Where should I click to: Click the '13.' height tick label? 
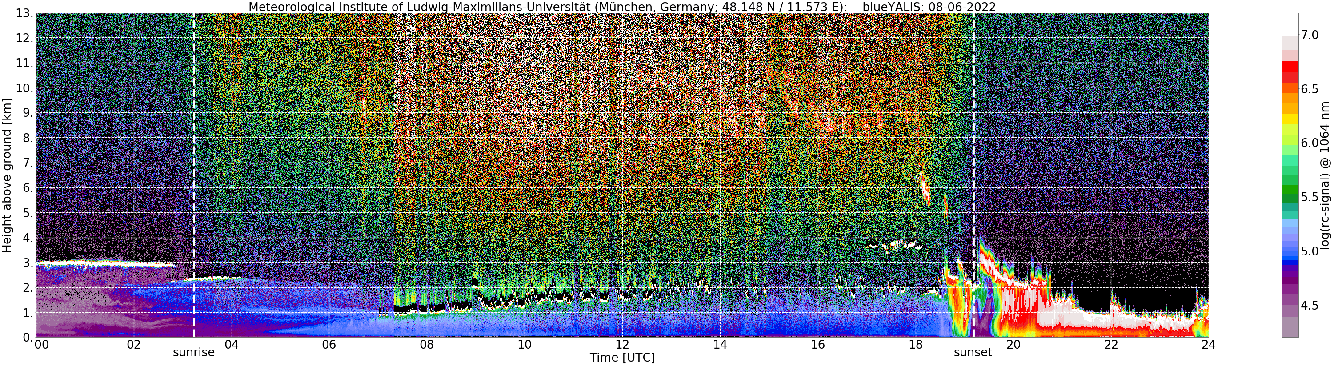point(24,13)
